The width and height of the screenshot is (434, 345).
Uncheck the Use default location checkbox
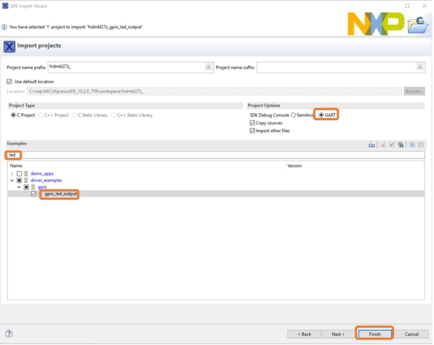pyautogui.click(x=9, y=81)
